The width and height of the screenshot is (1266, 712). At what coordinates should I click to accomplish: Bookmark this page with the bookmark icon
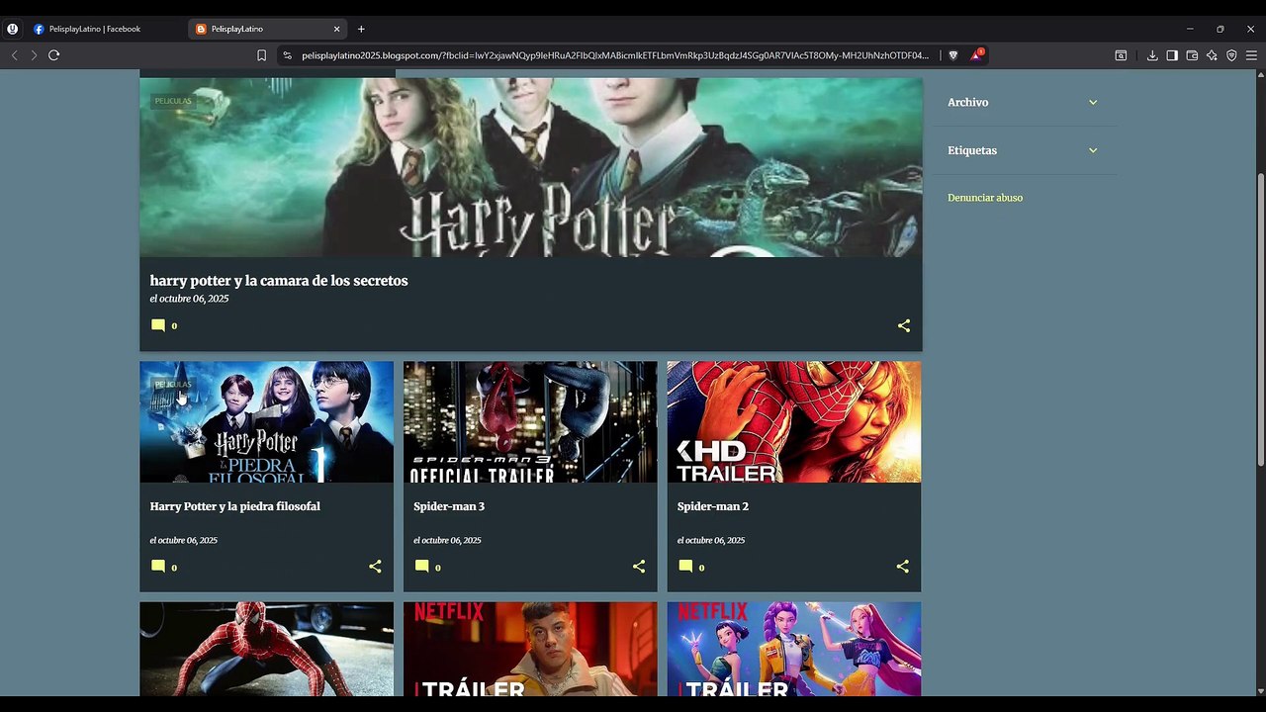(261, 55)
